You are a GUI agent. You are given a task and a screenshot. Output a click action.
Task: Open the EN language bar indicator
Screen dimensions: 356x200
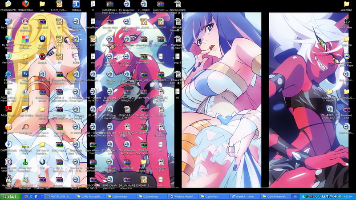(x=295, y=196)
